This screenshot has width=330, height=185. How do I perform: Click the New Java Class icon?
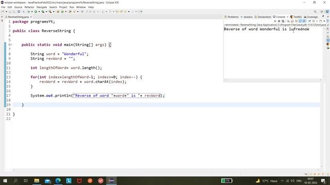[62, 12]
